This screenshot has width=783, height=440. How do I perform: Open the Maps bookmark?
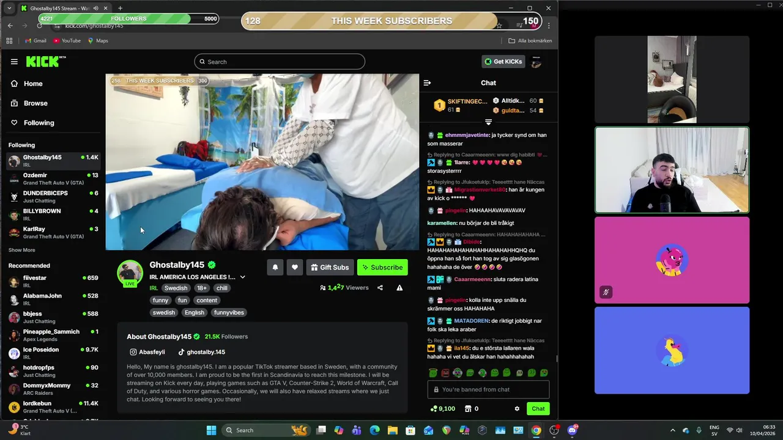98,41
